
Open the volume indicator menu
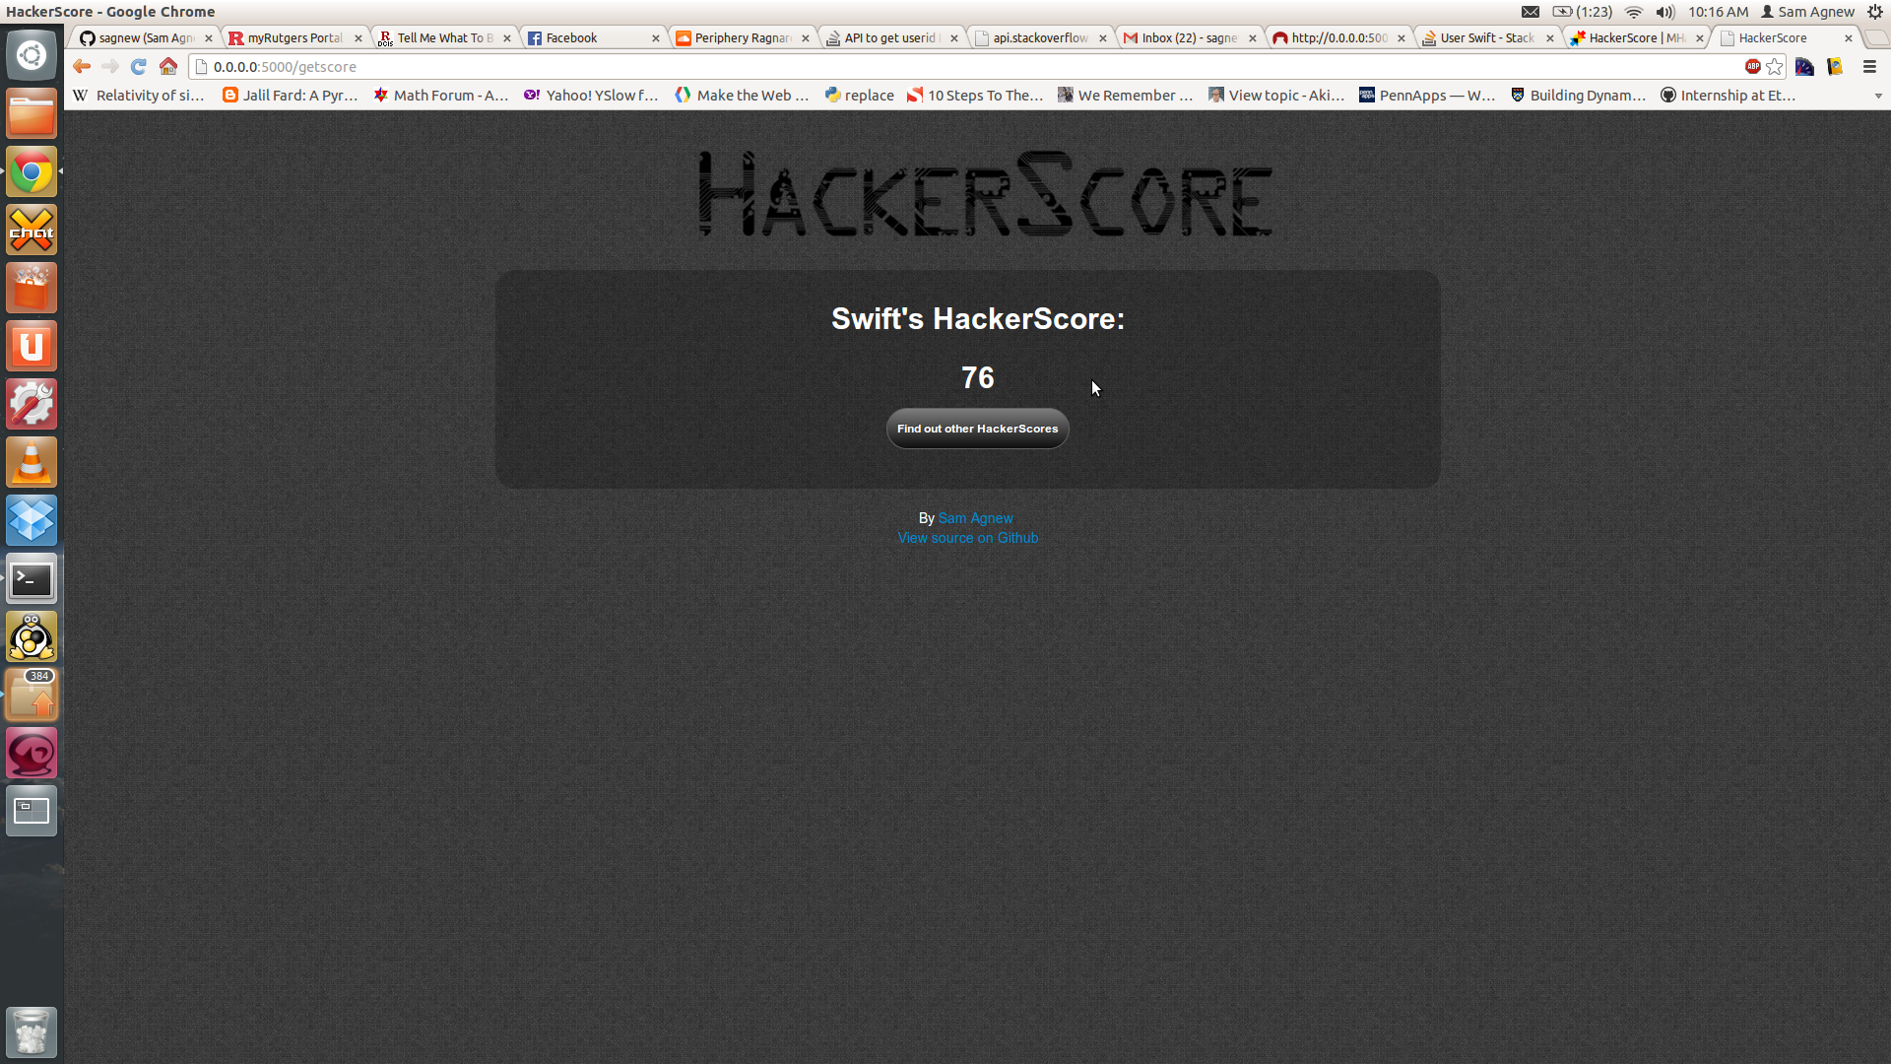point(1664,12)
